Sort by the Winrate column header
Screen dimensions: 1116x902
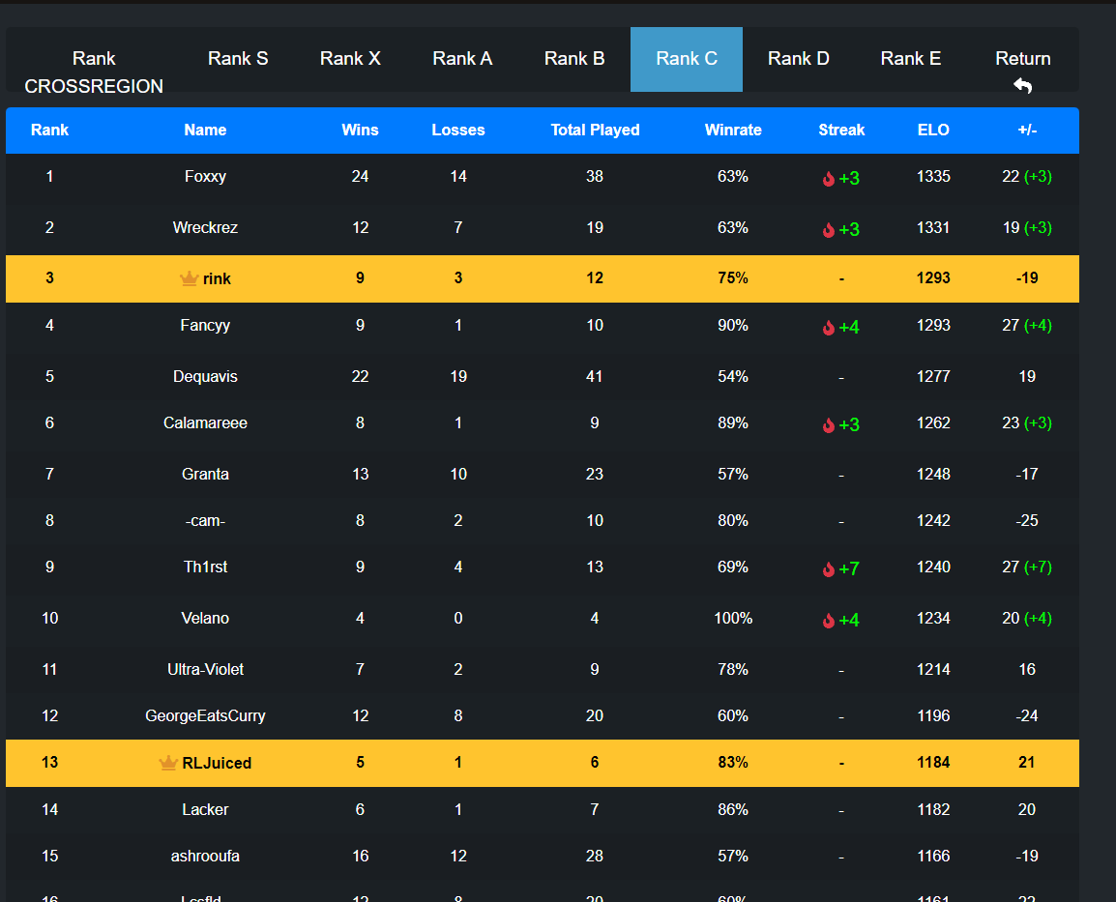(x=733, y=131)
